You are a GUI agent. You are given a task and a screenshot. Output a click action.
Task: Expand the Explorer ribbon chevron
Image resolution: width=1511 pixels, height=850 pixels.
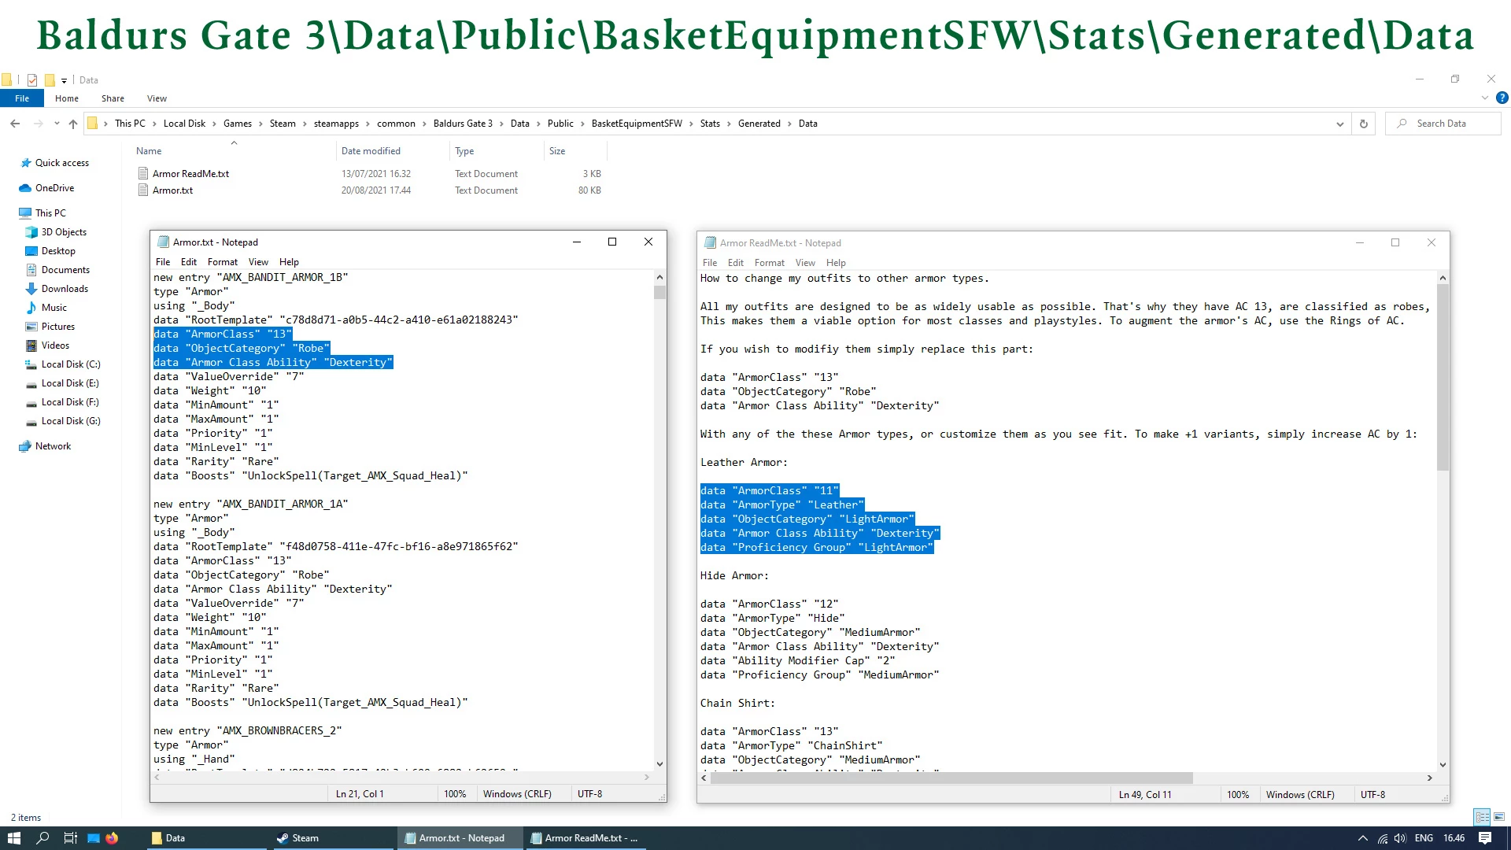tap(1485, 98)
